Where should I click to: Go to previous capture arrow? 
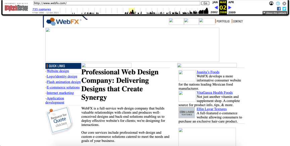pos(216,8)
